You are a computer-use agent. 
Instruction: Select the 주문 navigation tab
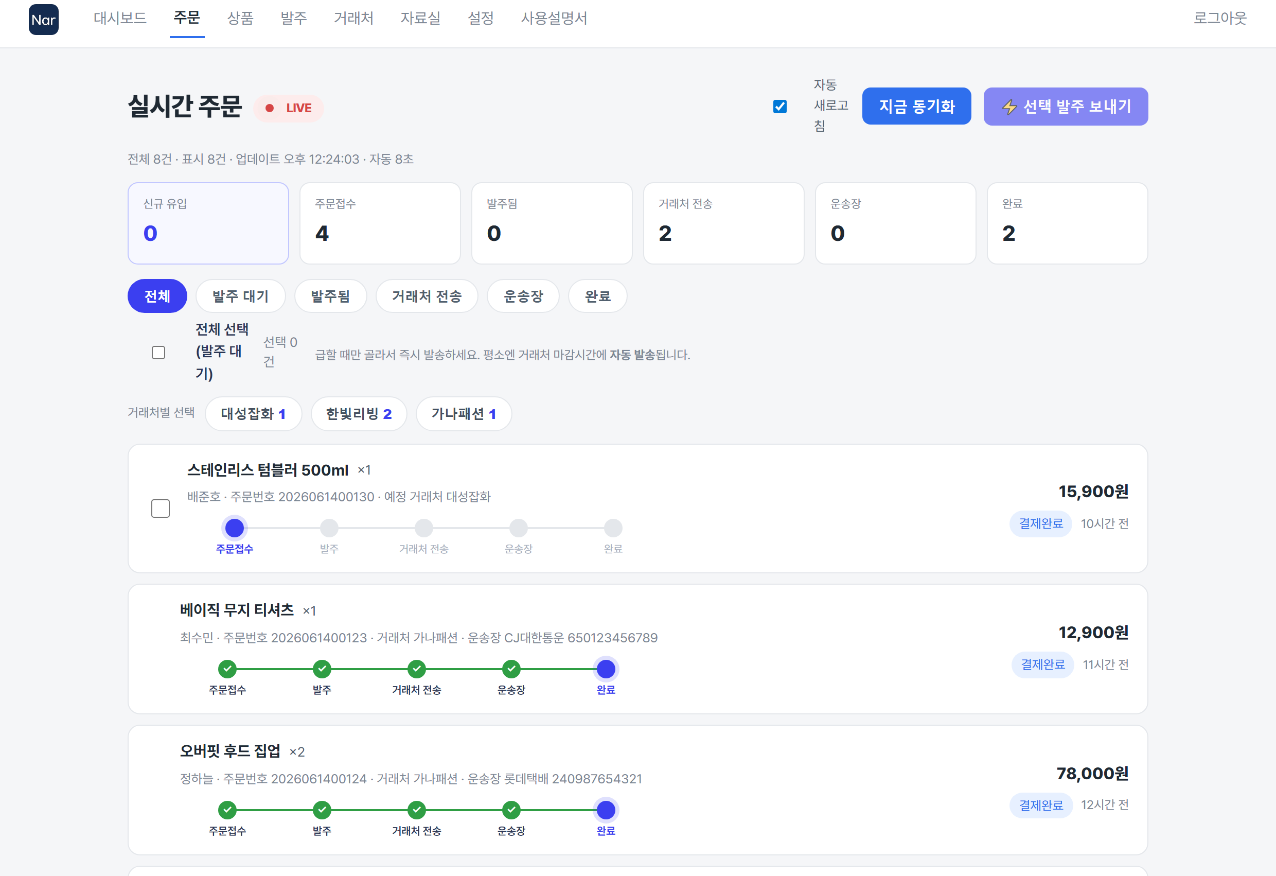(x=187, y=18)
